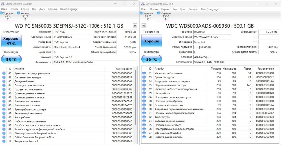Click features field with S.M.A.R.T., TRIM

(95, 62)
